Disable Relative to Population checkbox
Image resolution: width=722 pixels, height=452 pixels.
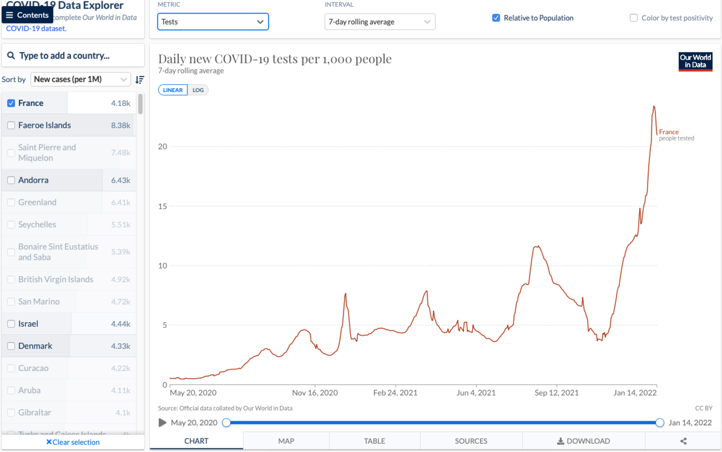(496, 18)
